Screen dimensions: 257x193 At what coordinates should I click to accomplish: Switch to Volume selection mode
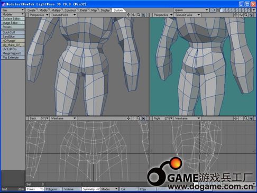pos(72,189)
